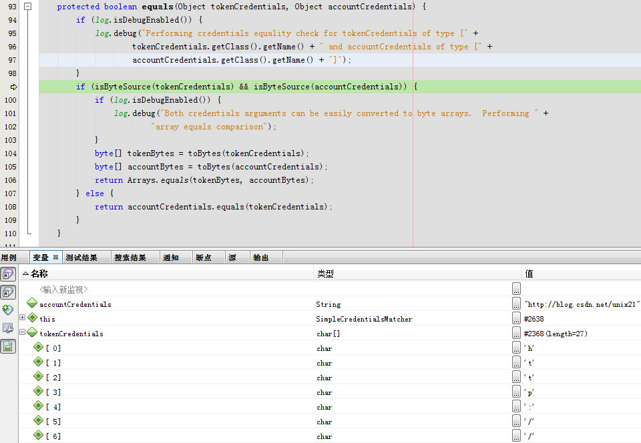Click the [ 4] element diamond icon
Screen dimensions: 641x443
pos(39,406)
